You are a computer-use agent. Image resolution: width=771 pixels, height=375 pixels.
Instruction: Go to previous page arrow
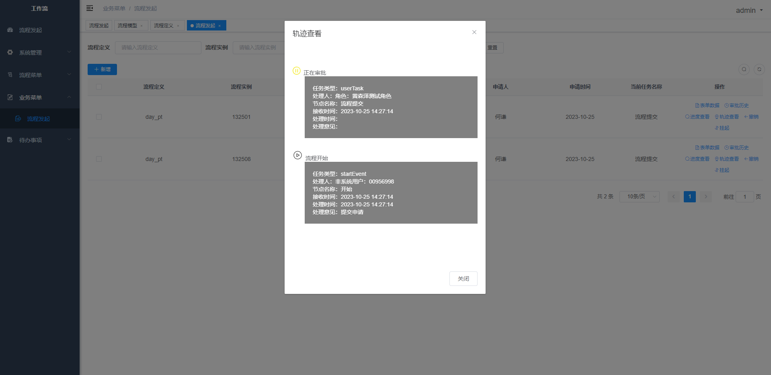click(x=674, y=197)
